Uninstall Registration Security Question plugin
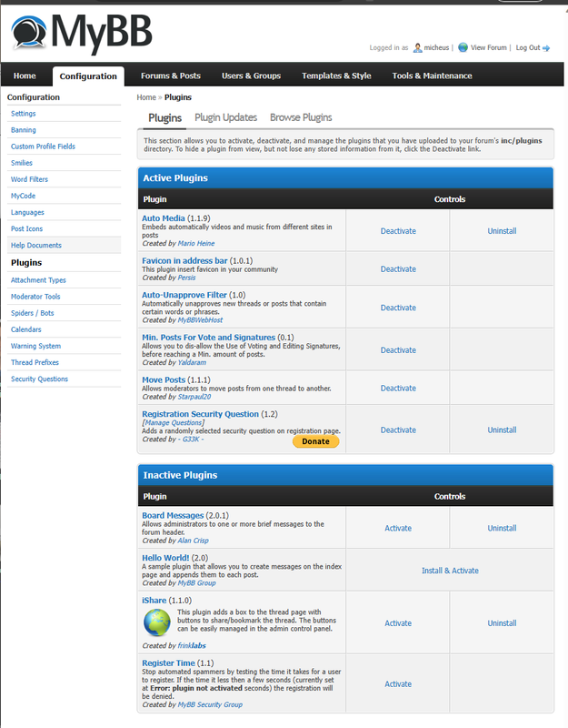Screen dimensions: 568x728 (502, 430)
